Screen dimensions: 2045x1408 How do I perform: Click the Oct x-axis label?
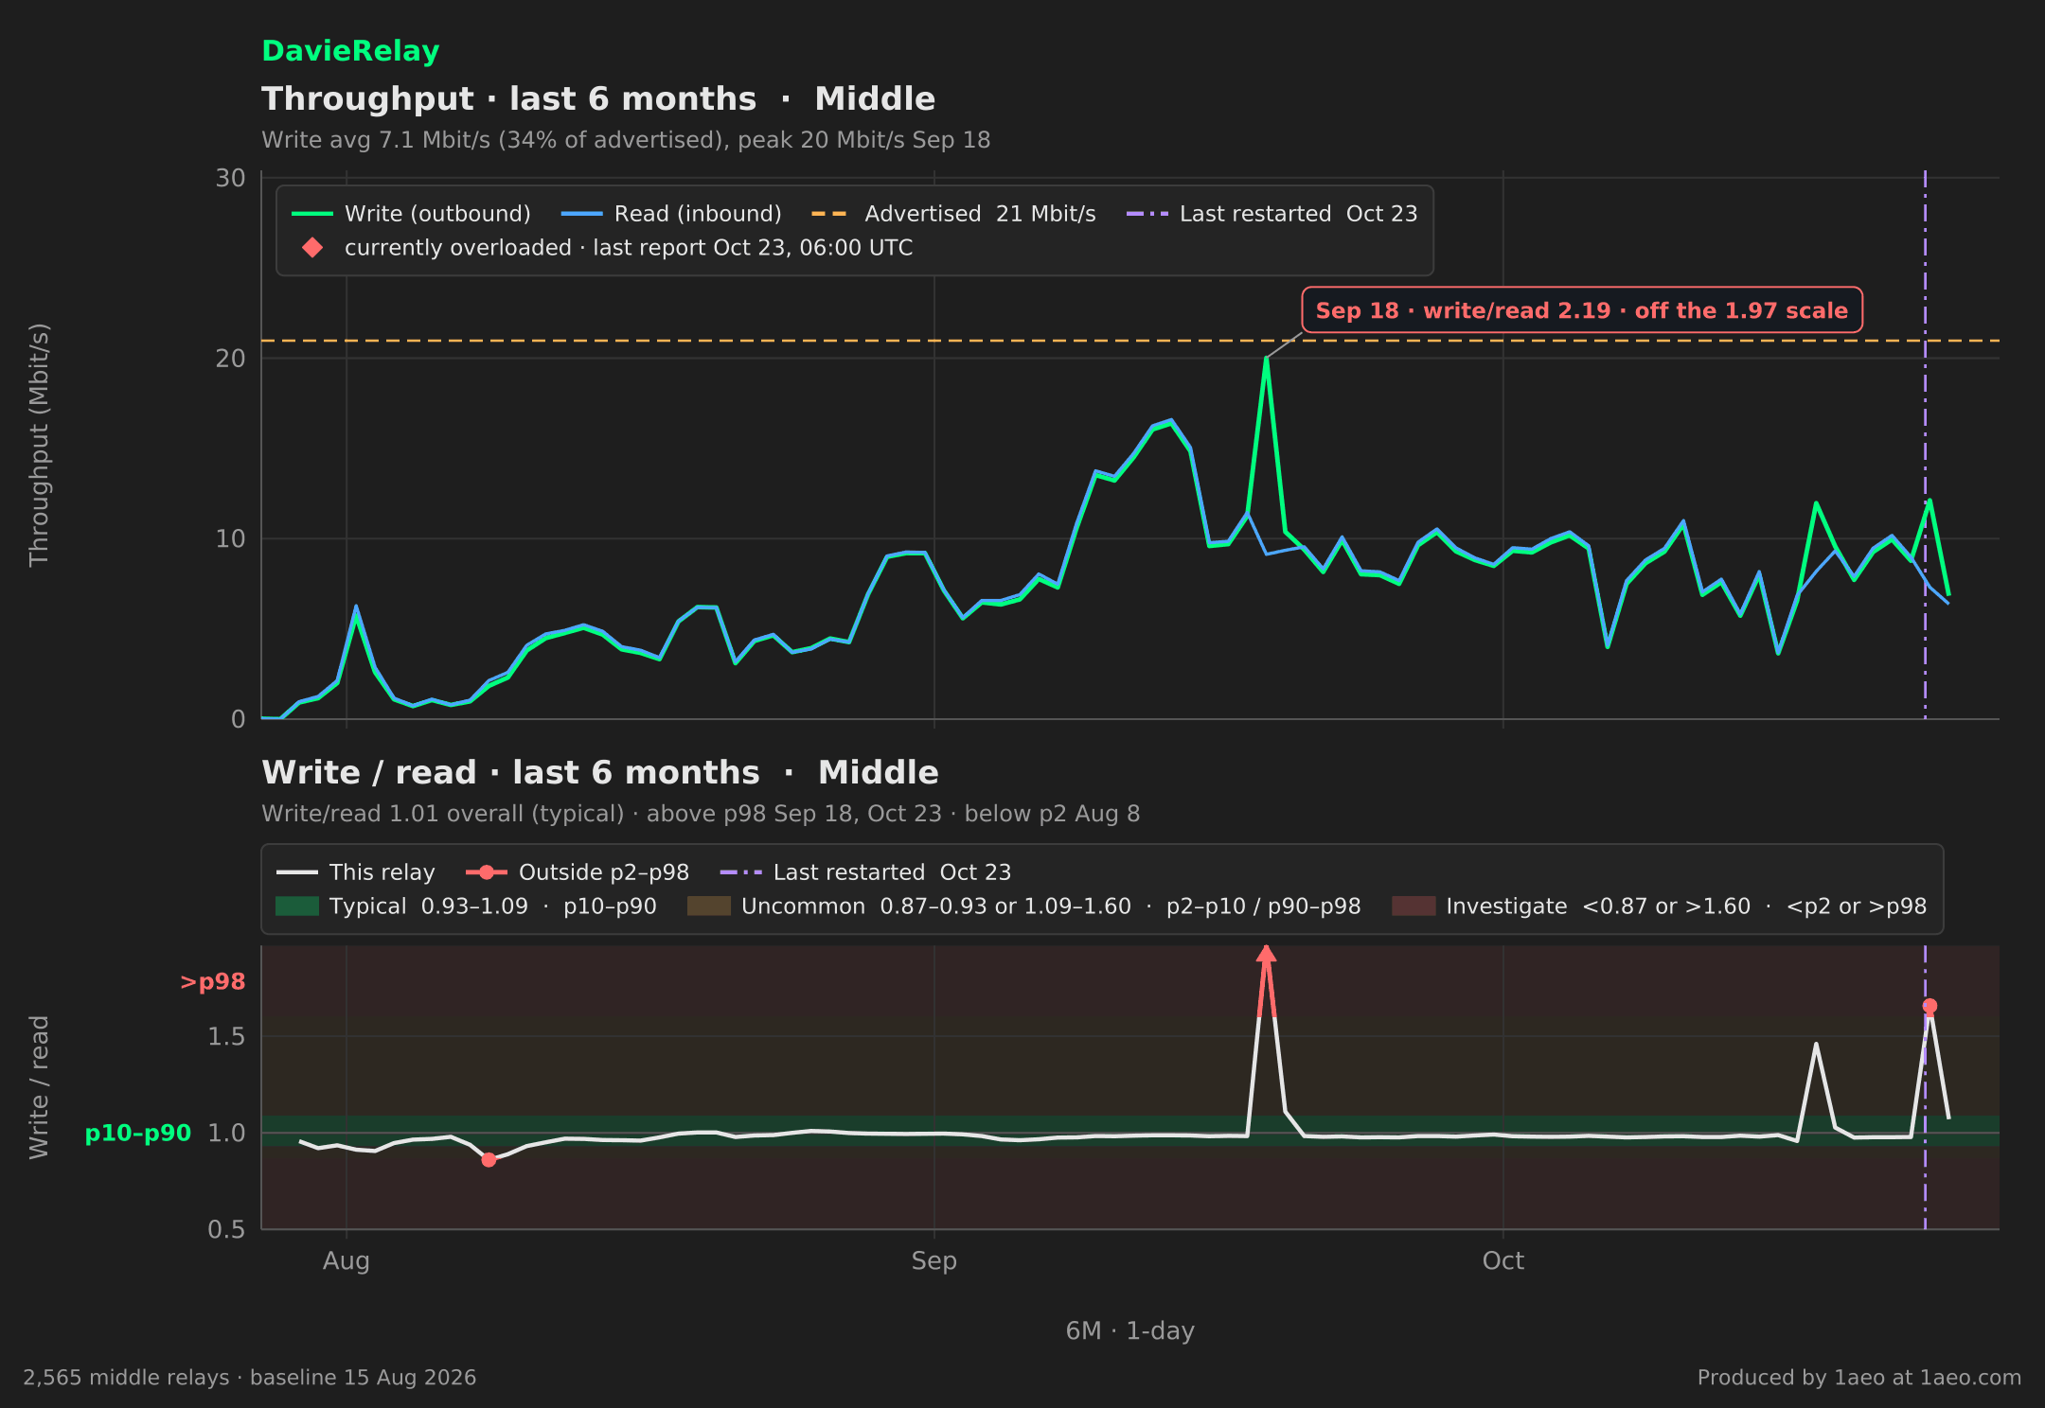(1503, 1261)
